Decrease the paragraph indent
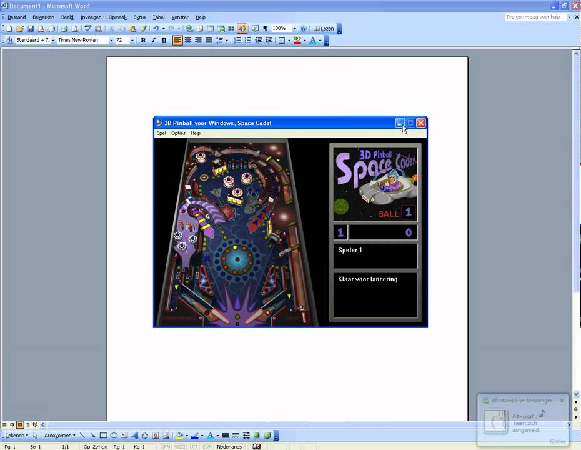Image resolution: width=581 pixels, height=450 pixels. [x=258, y=40]
